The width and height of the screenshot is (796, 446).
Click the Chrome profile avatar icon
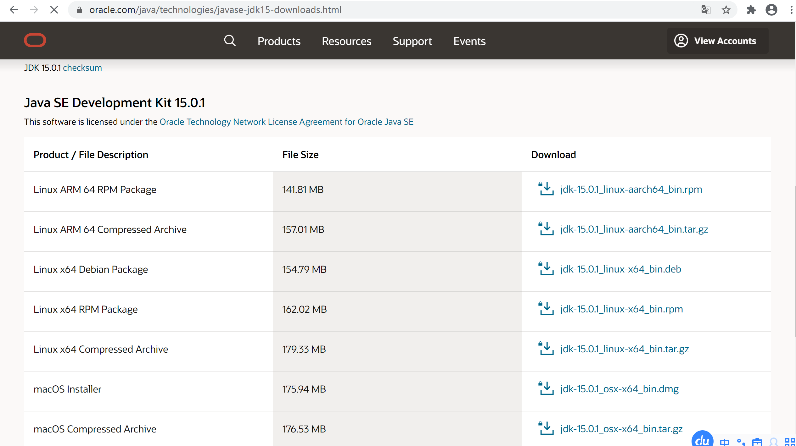click(x=771, y=10)
